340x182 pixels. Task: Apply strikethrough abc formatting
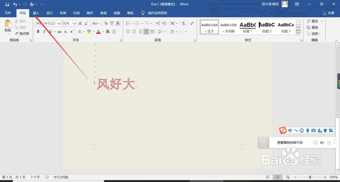[60, 32]
